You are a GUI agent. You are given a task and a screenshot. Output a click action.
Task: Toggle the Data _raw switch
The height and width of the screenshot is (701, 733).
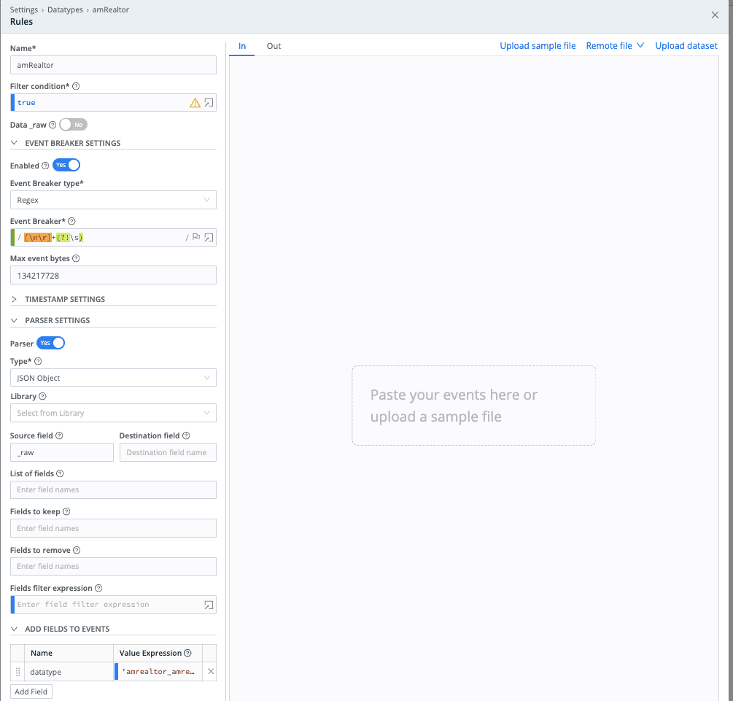coord(73,125)
